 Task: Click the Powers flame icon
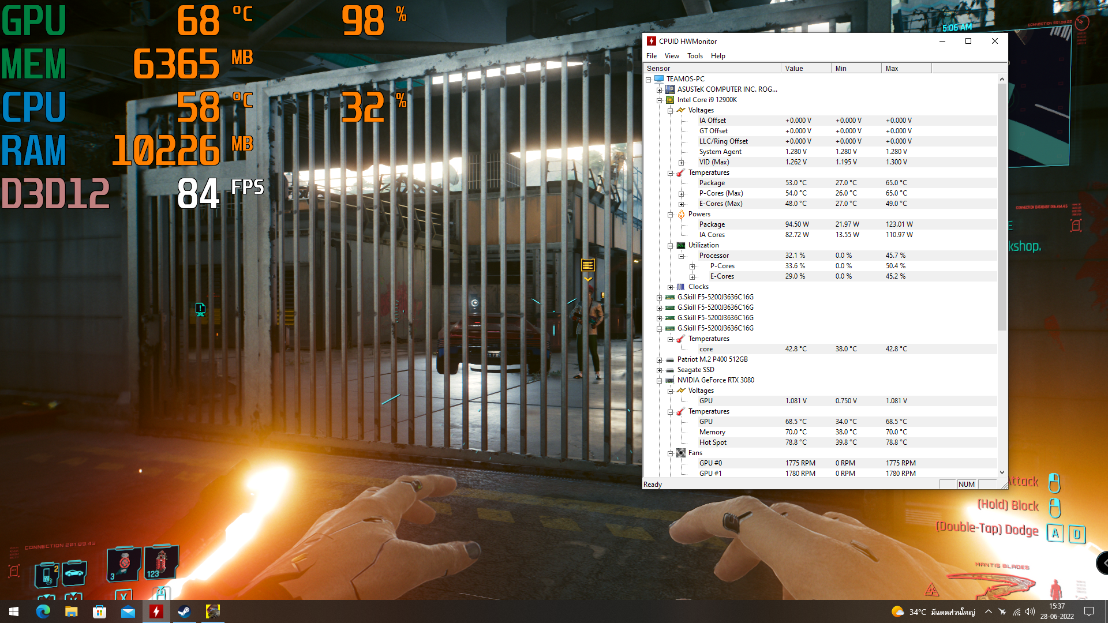[681, 214]
